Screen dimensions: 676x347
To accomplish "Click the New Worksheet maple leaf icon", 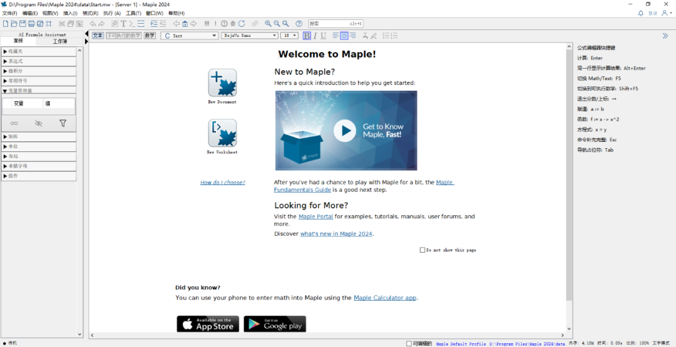I will (x=222, y=133).
